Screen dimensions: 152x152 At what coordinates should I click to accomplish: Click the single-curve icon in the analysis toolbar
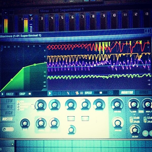point(68,93)
